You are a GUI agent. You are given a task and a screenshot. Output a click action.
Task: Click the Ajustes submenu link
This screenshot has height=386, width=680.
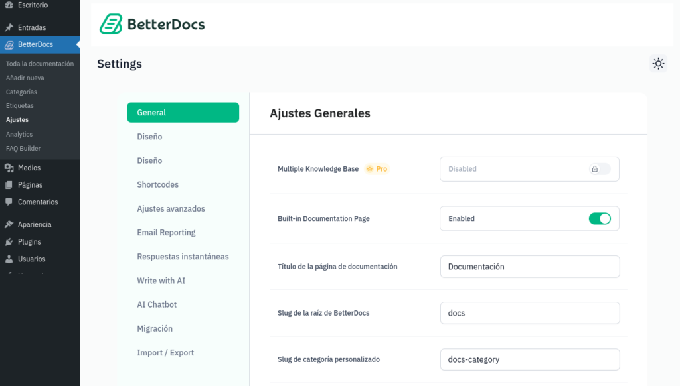pos(17,120)
